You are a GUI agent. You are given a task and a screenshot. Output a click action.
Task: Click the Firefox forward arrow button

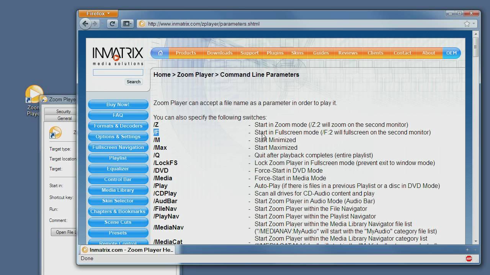tap(95, 24)
